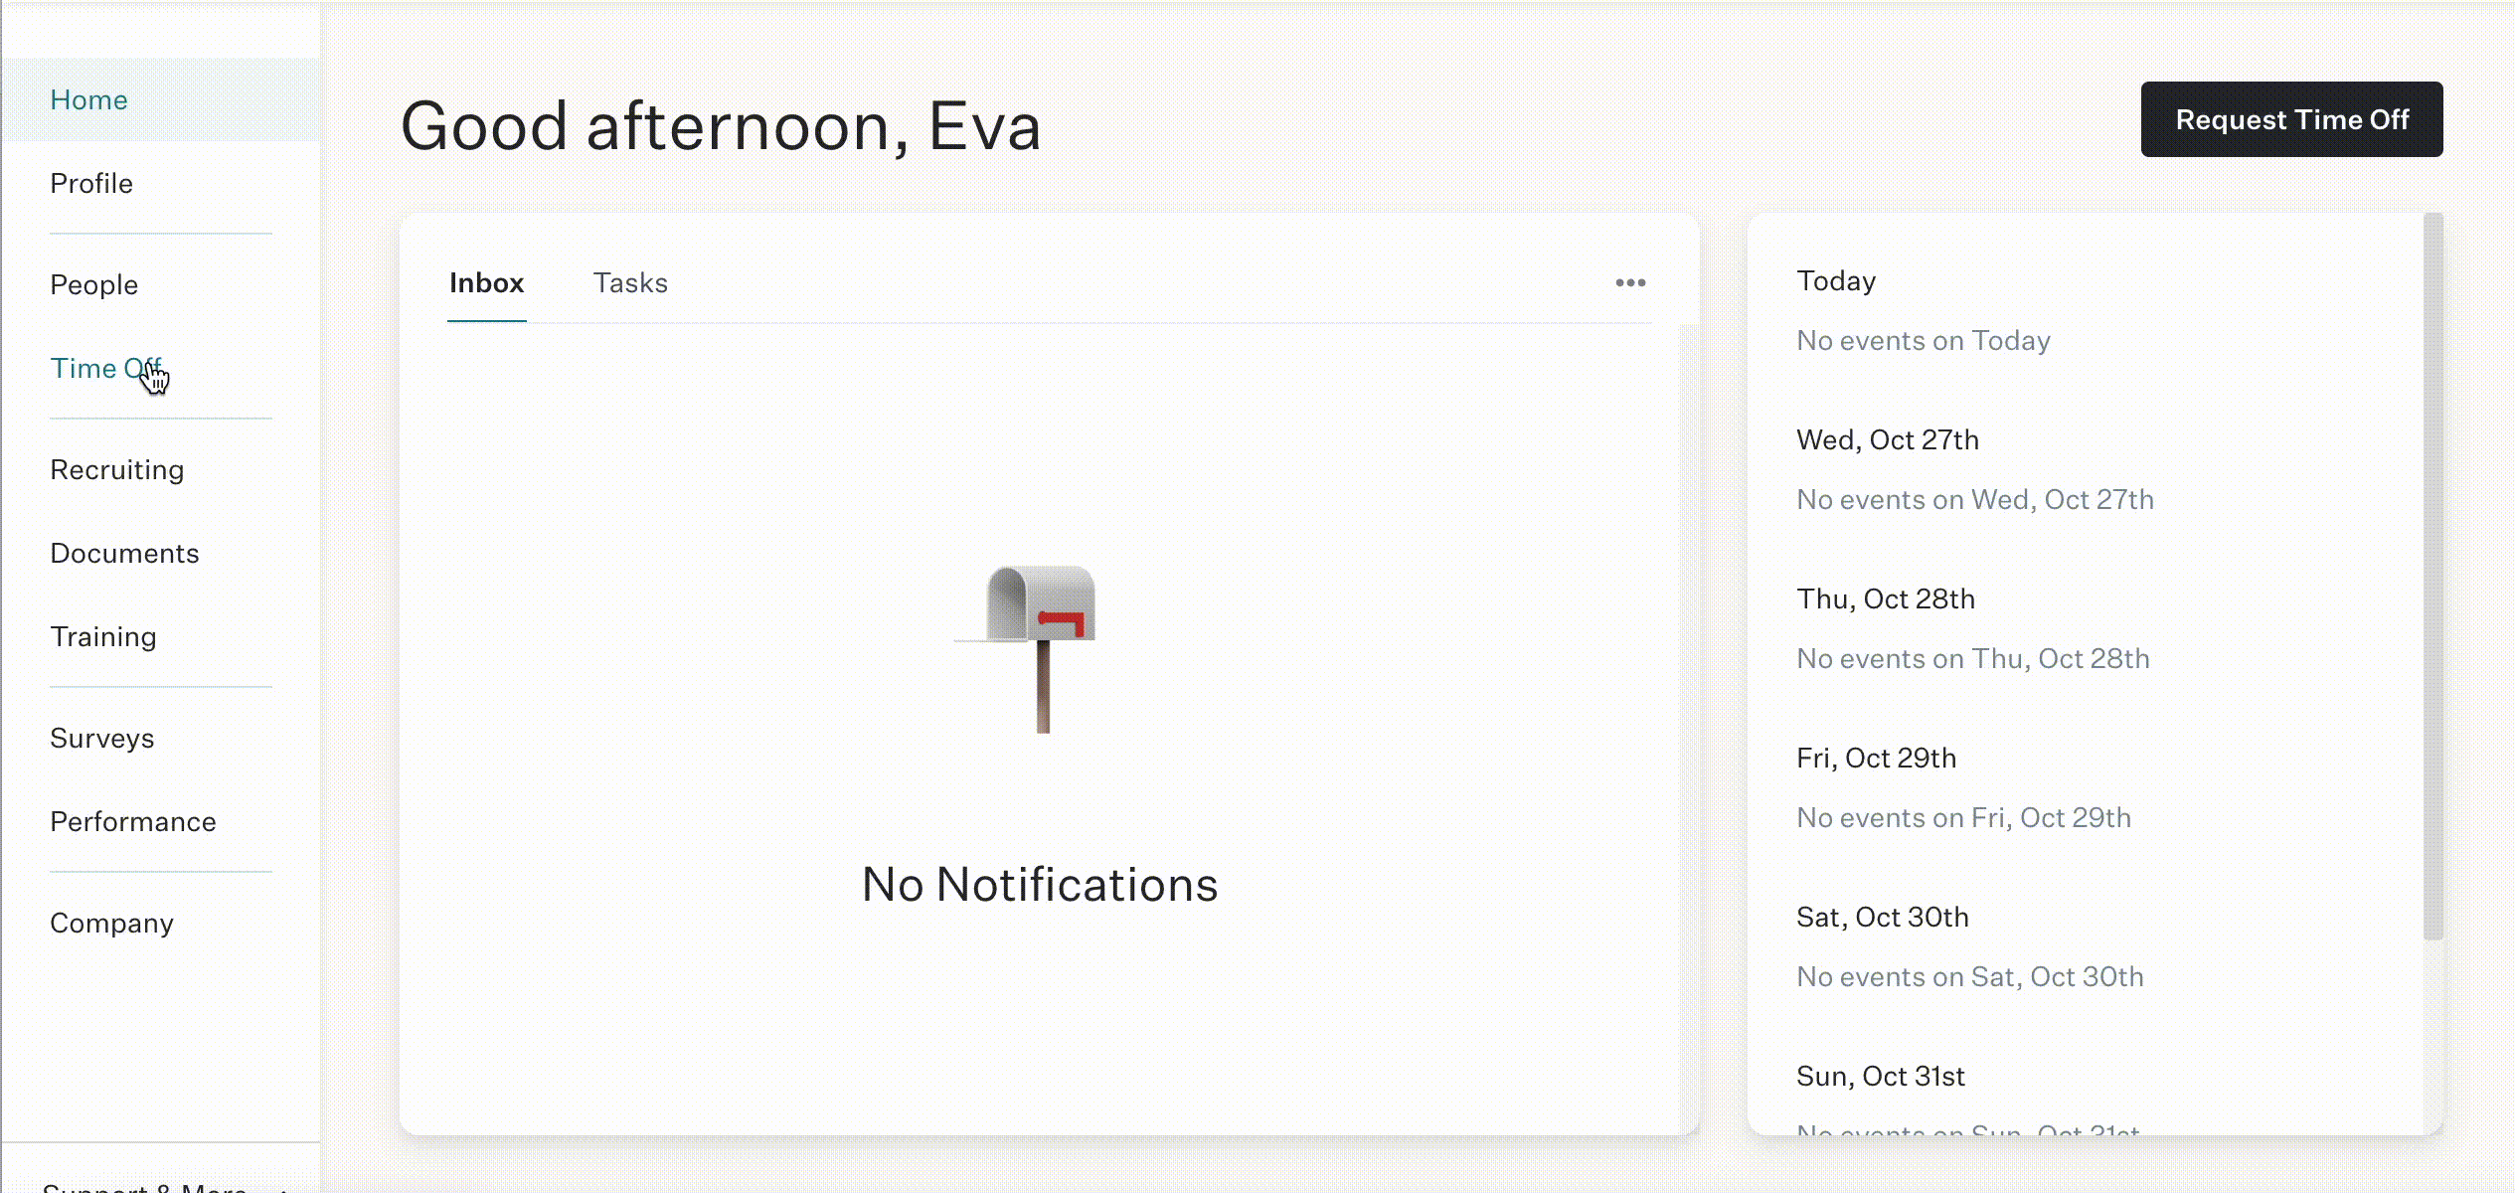Go to Home in the sidebar
The image size is (2515, 1193).
(88, 100)
